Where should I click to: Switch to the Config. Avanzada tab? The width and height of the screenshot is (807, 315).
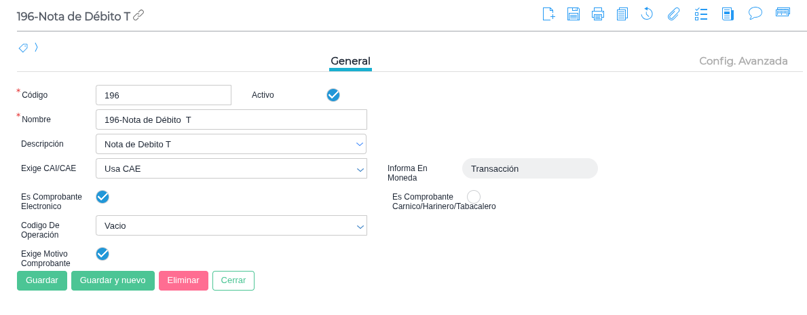743,61
